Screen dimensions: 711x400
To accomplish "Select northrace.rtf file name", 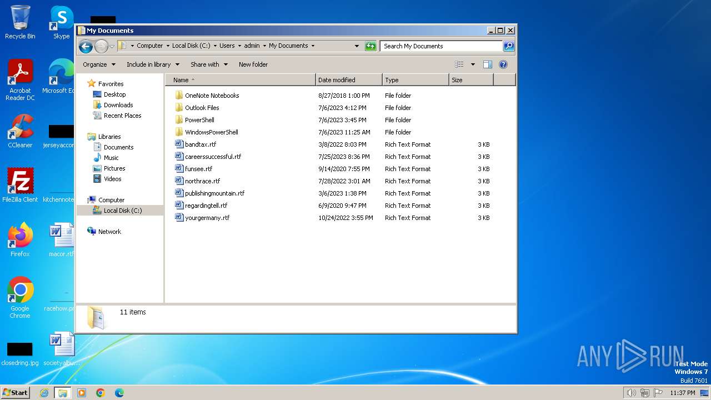I will click(x=202, y=181).
